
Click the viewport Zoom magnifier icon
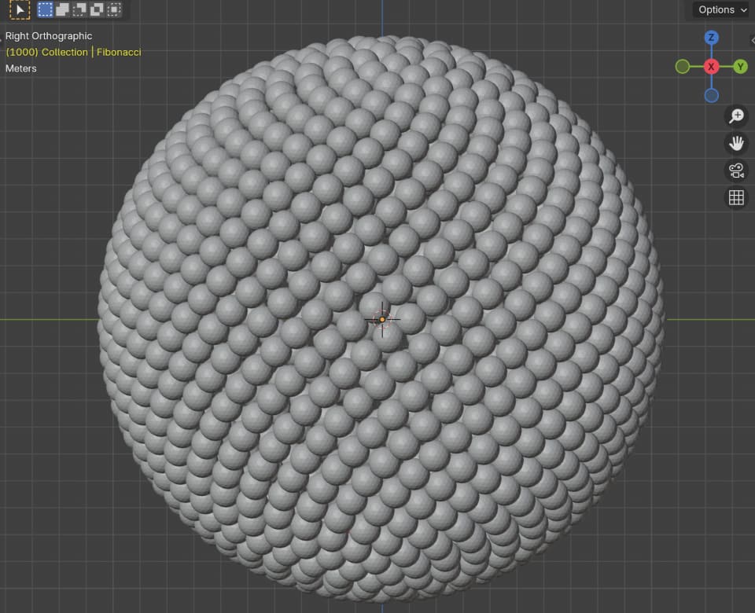point(736,116)
